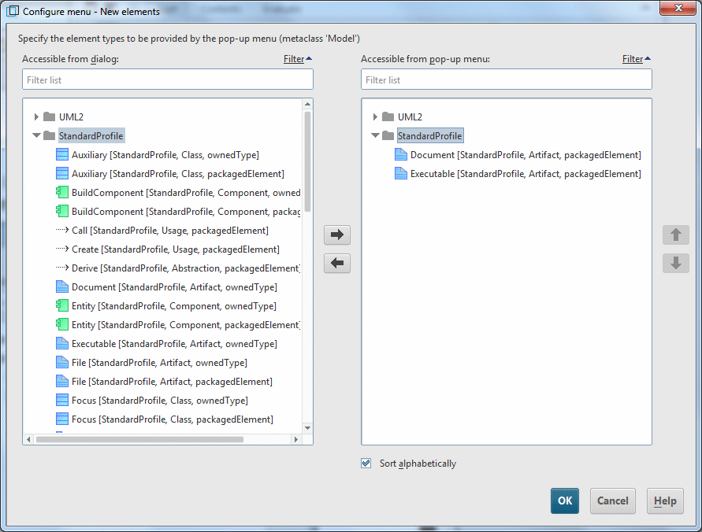Screen dimensions: 702x532
Task: Focus the left Filter list field
Action: [168, 79]
